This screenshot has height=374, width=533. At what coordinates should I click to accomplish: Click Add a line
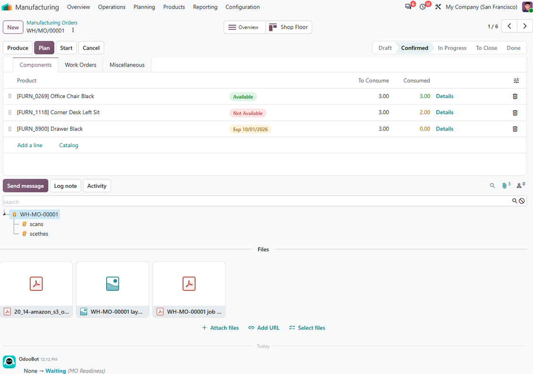[x=30, y=145]
